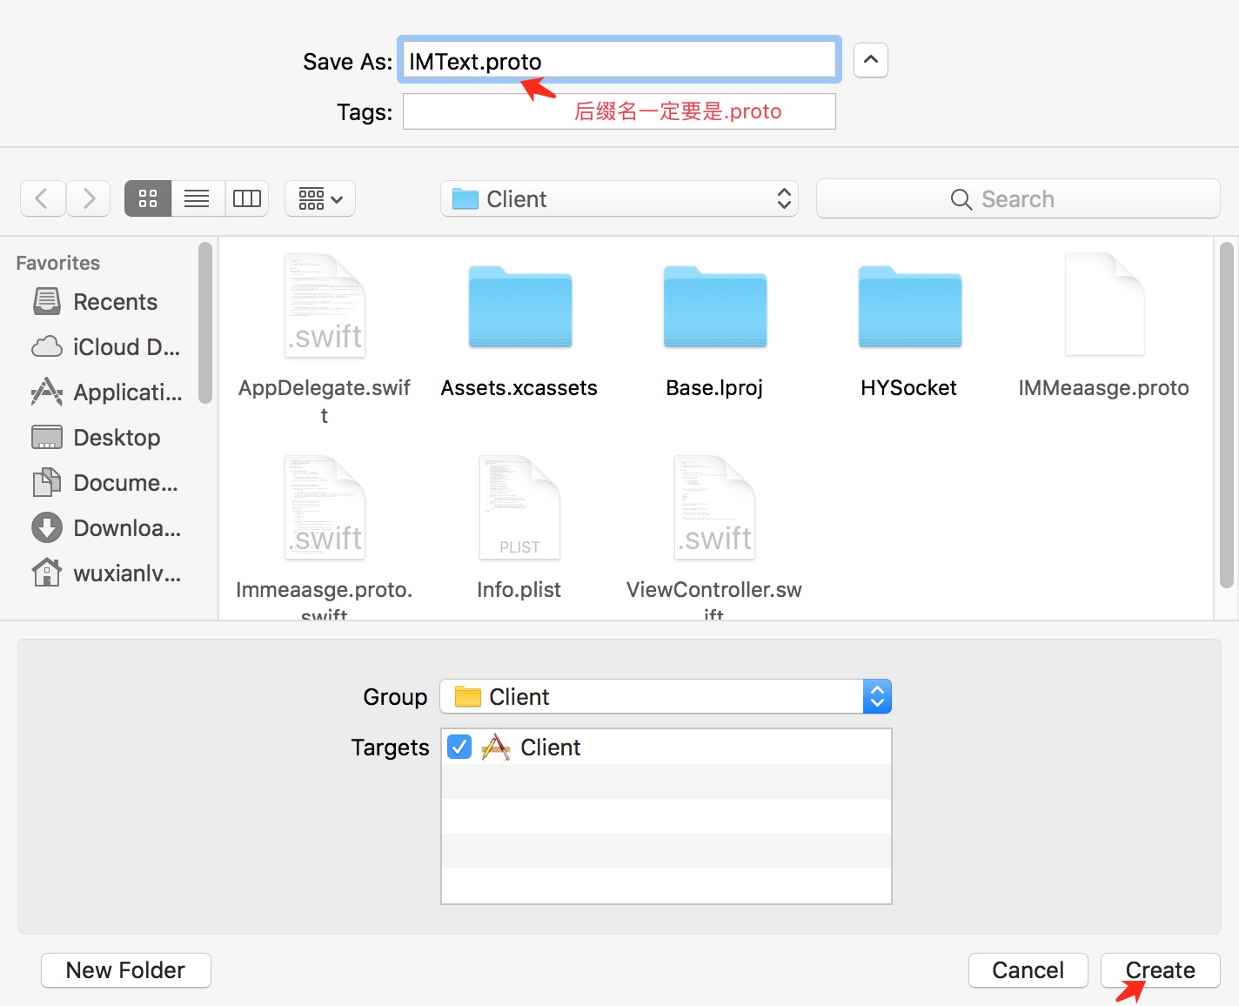The width and height of the screenshot is (1239, 1006).
Task: Click the Base.lproj name label
Action: click(x=714, y=388)
